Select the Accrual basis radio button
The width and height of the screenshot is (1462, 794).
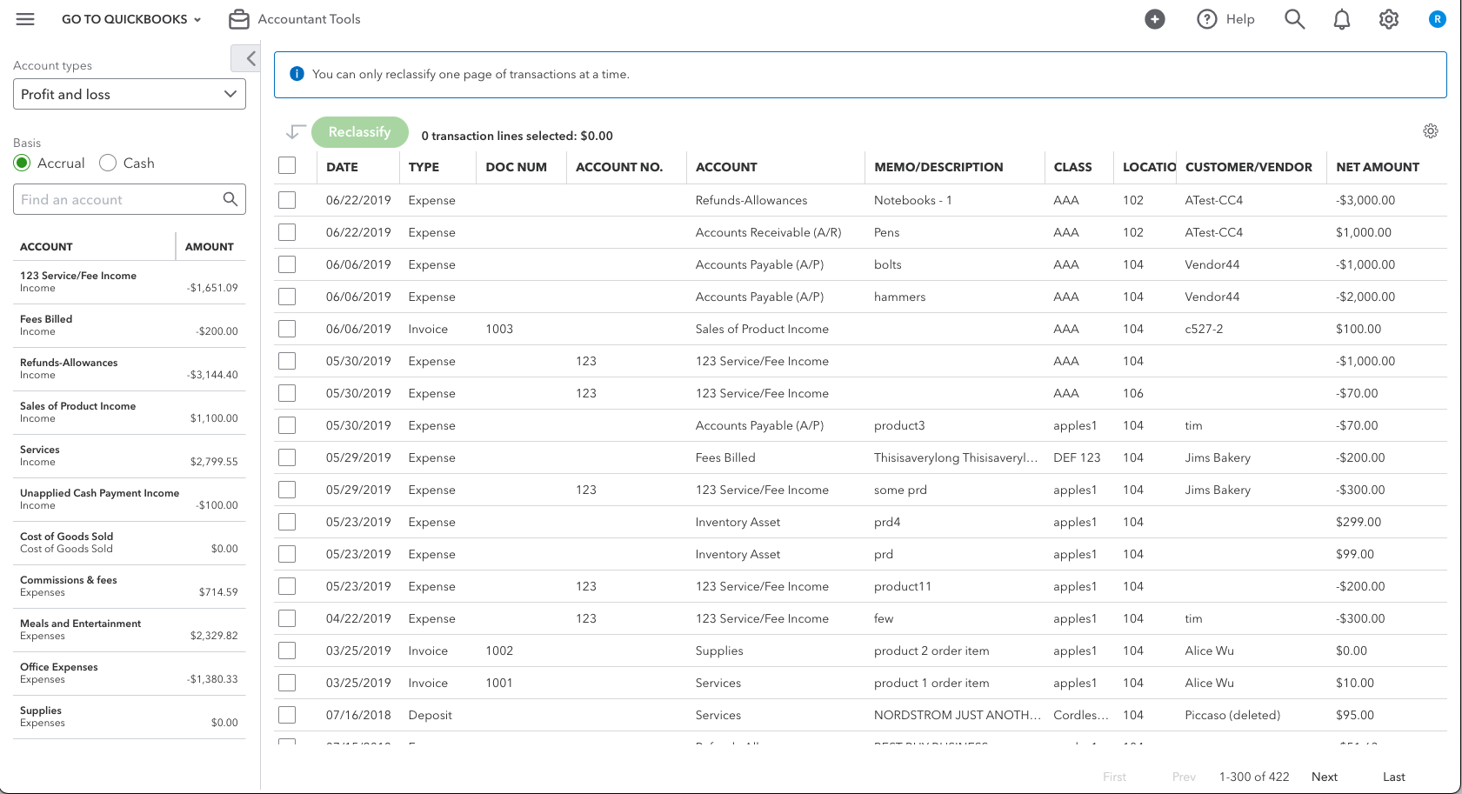tap(22, 163)
